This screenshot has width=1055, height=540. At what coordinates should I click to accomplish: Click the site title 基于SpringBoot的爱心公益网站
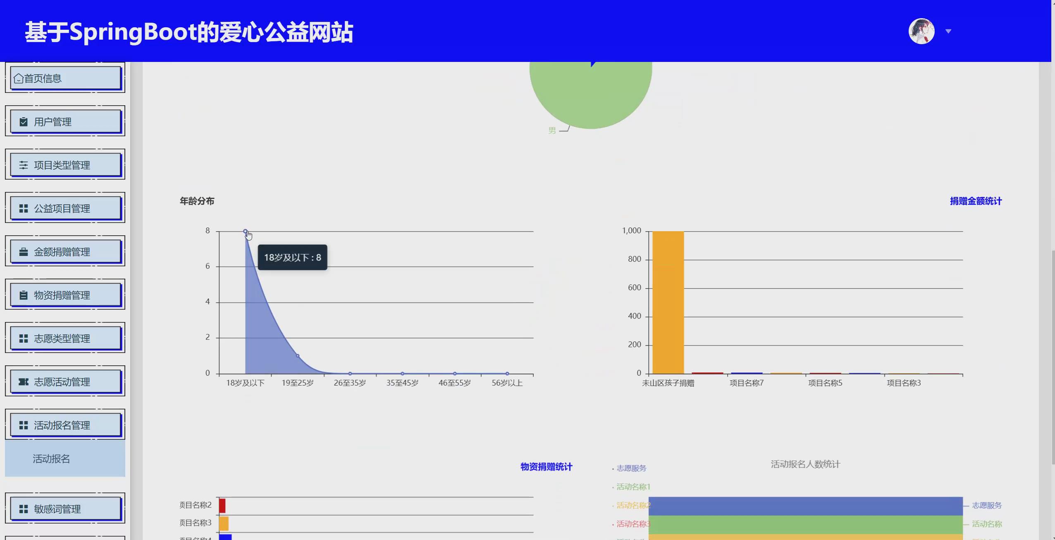coord(189,32)
